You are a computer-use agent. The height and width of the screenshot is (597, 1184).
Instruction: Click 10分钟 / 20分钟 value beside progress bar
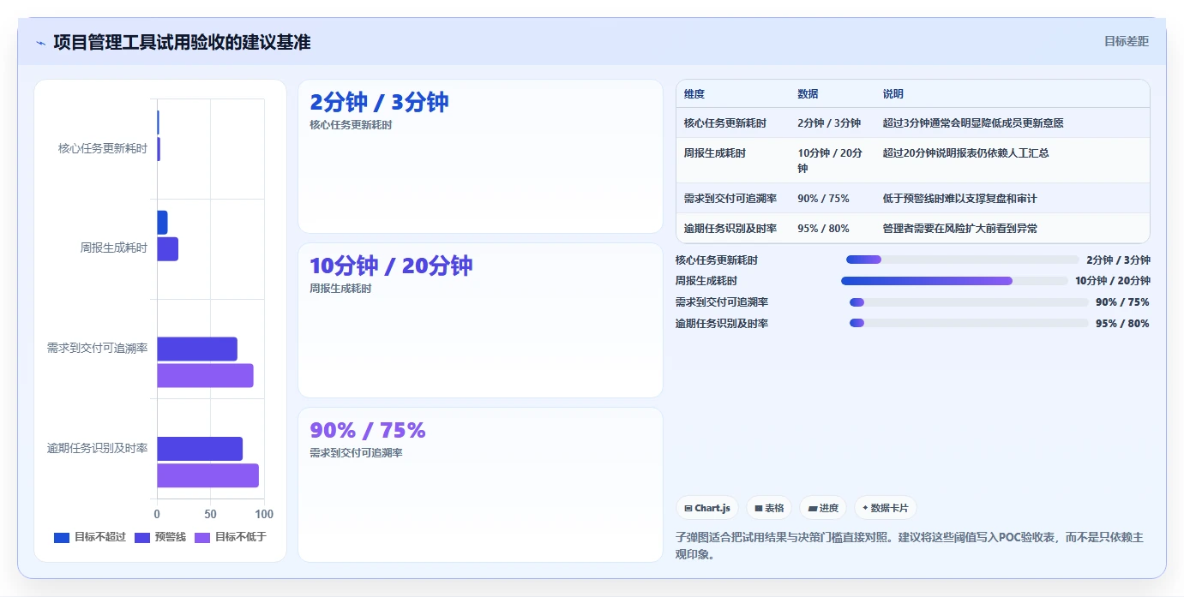pos(1113,281)
